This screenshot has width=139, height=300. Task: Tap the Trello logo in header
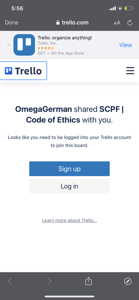23,71
